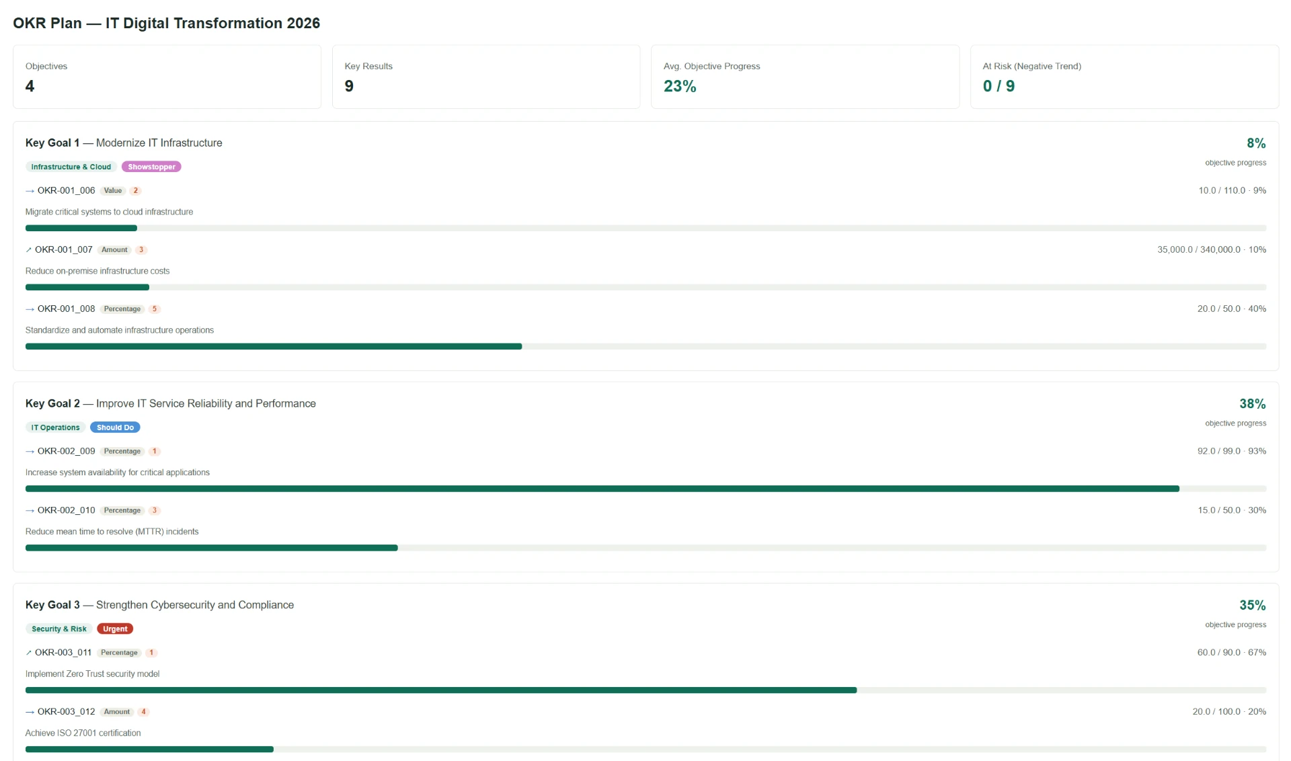Click the Should Do priority badge
The width and height of the screenshot is (1291, 761).
(x=115, y=428)
